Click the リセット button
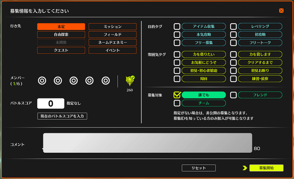This screenshot has height=179, width=294. coord(198,168)
